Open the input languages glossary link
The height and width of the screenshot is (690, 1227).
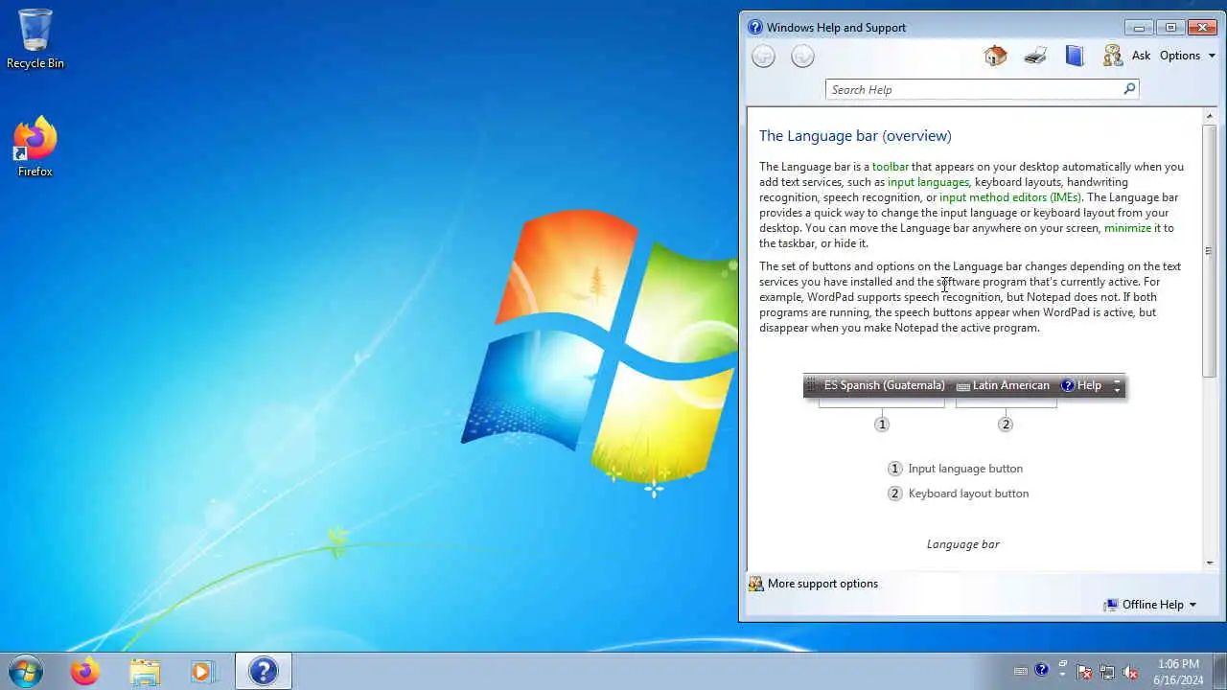[x=928, y=182]
